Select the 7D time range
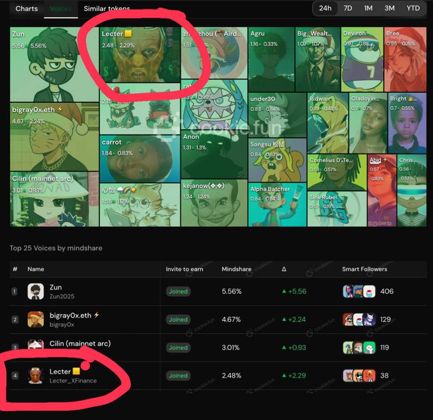Viewport: 433px width, 420px height. 348,8
